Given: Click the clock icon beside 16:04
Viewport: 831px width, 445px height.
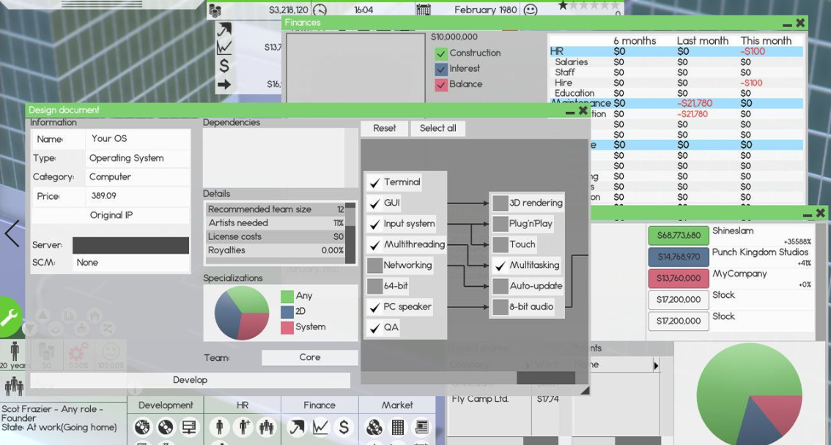Looking at the screenshot, I should tap(320, 10).
